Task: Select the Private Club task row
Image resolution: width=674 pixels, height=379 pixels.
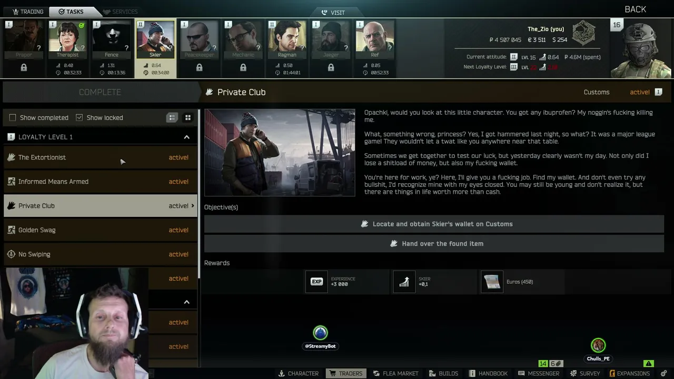Action: [x=100, y=206]
